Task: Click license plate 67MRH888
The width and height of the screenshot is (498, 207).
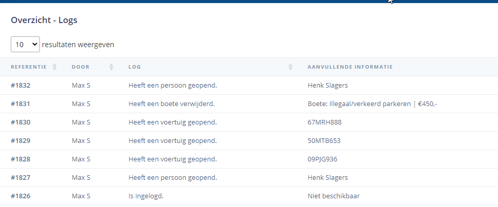Action: coord(324,122)
